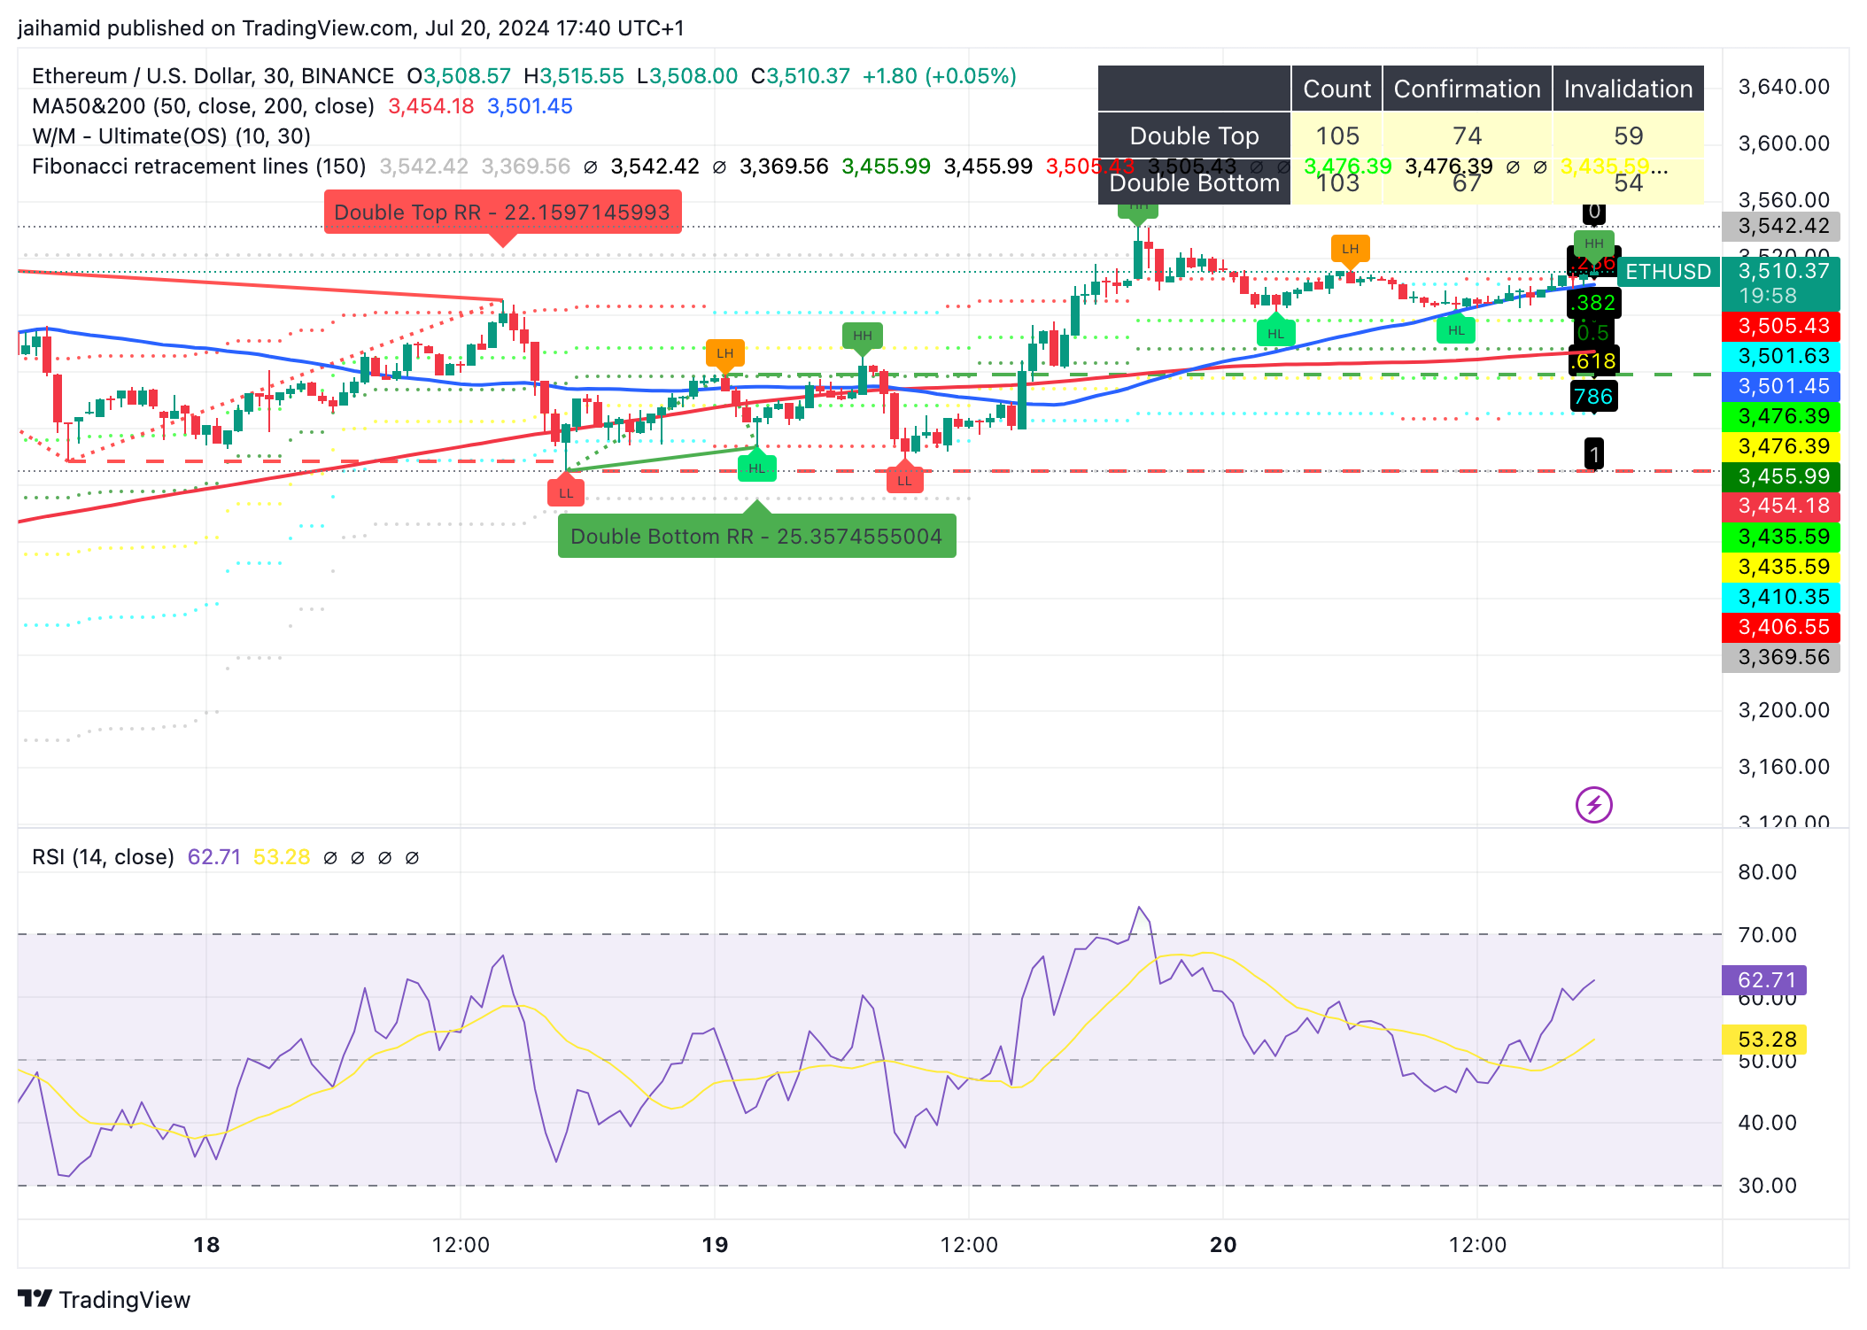Click the Confirmation column header

(1467, 89)
